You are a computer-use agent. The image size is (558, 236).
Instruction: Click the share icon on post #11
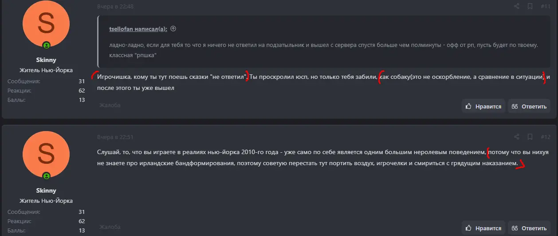516,6
